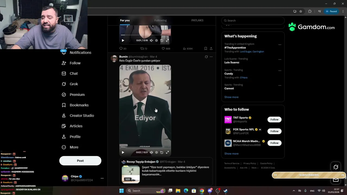This screenshot has width=347, height=195.
Task: Like the post with 888 likes
Action: [x=166, y=48]
